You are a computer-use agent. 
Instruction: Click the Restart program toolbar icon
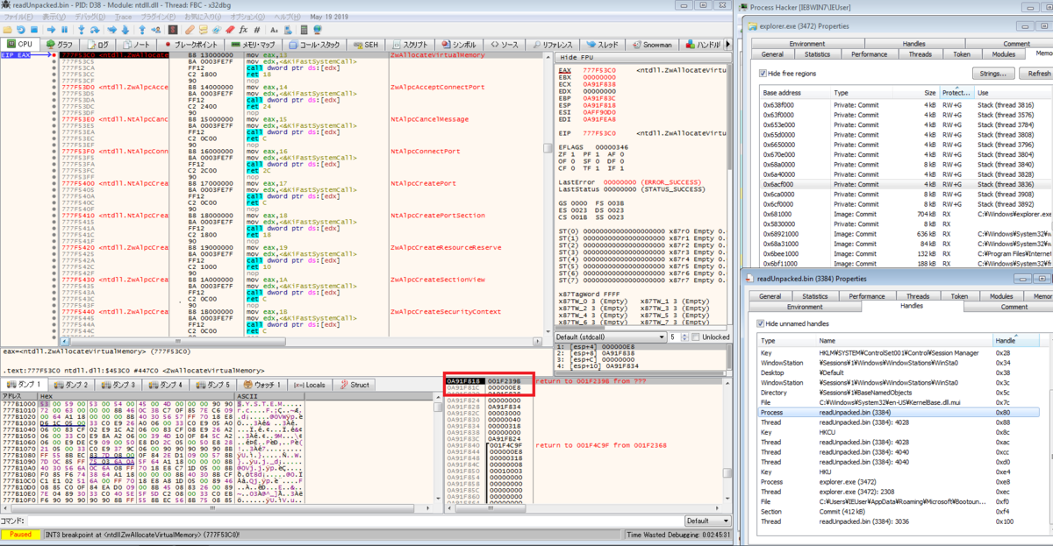click(21, 30)
